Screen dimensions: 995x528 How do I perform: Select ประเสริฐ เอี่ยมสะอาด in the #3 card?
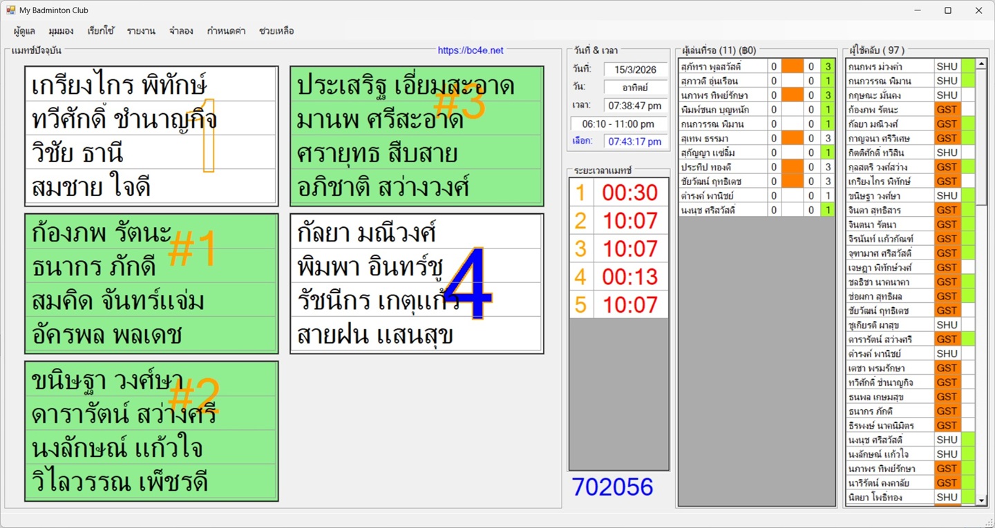pyautogui.click(x=417, y=86)
